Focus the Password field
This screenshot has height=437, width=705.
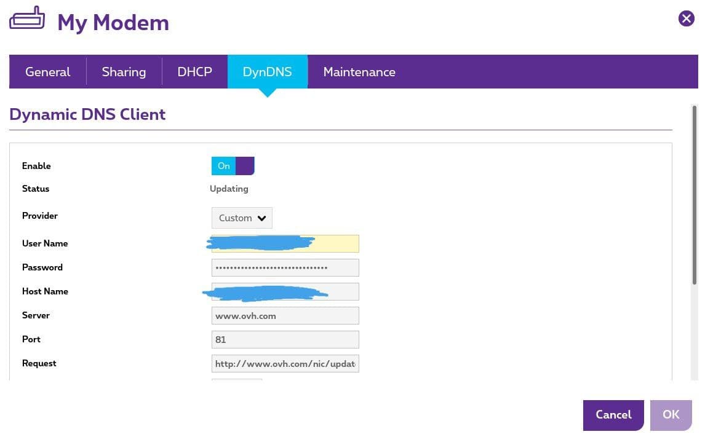285,267
